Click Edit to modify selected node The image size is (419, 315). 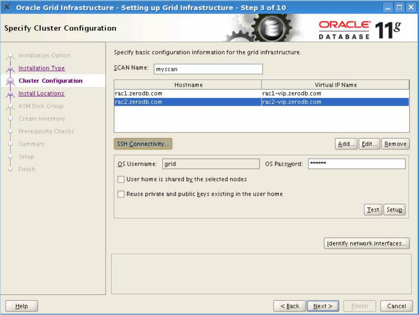click(369, 144)
